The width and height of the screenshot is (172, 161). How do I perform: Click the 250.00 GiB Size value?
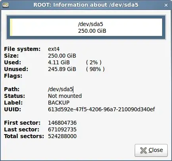[x=62, y=56]
